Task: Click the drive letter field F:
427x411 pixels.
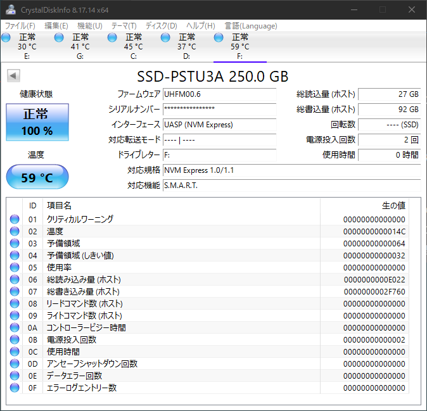Action: [x=219, y=155]
